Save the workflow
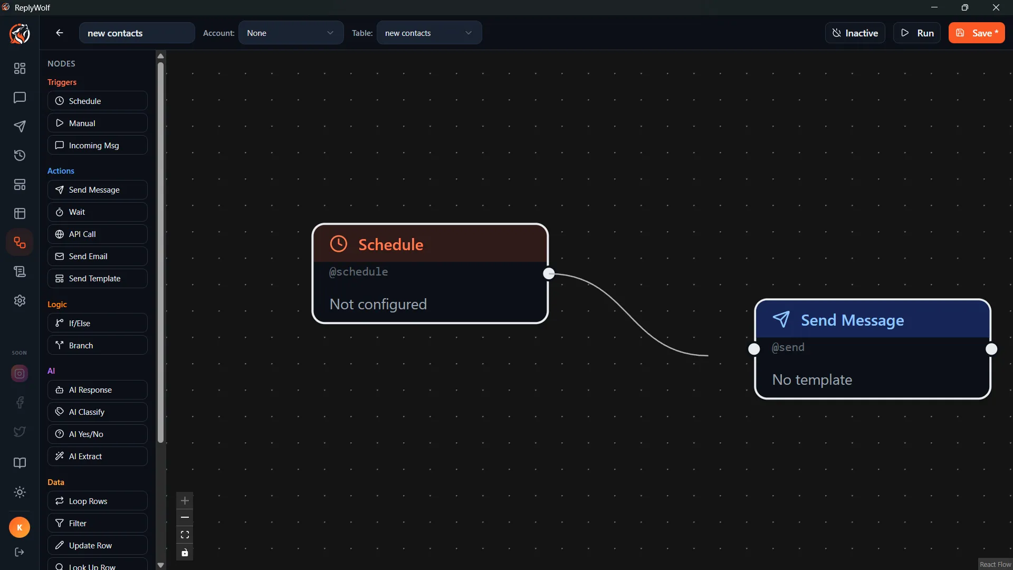 pyautogui.click(x=977, y=33)
